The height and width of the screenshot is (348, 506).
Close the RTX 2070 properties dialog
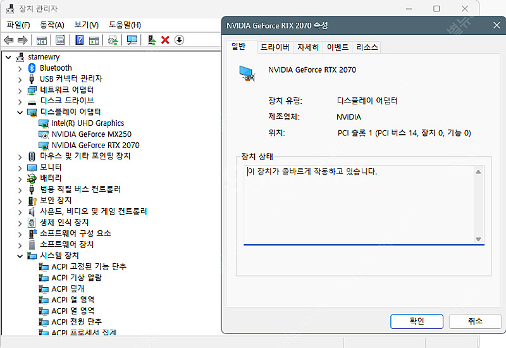497,25
